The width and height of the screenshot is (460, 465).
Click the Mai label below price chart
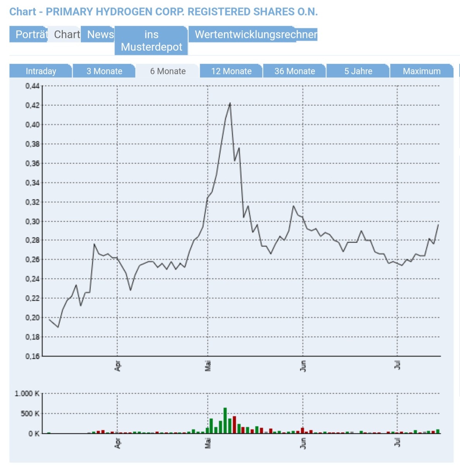pos(208,366)
